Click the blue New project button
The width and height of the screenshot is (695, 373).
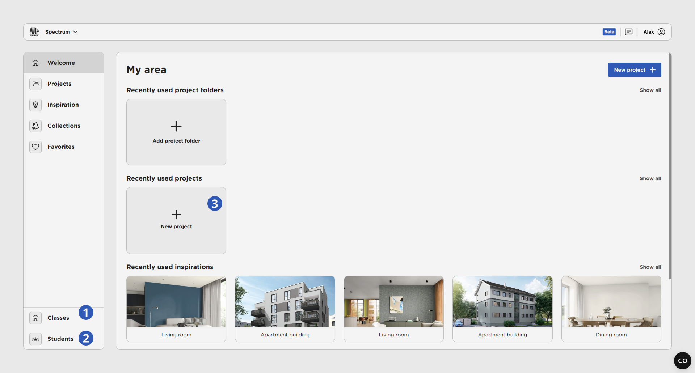click(634, 70)
